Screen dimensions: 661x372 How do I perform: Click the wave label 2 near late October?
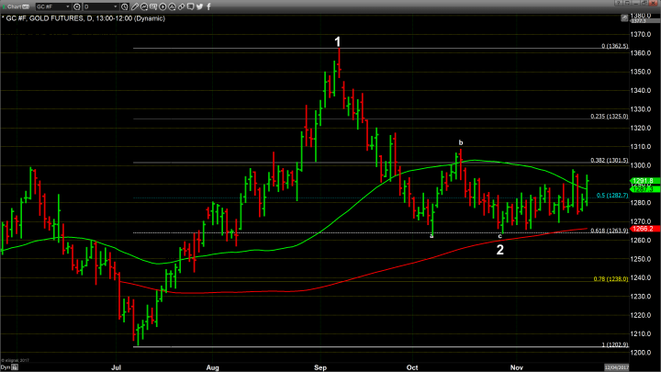click(x=500, y=250)
